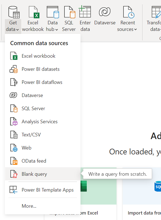Choose the Analysis Services cube icon
Image resolution: width=161 pixels, height=220 pixels.
(x=14, y=122)
